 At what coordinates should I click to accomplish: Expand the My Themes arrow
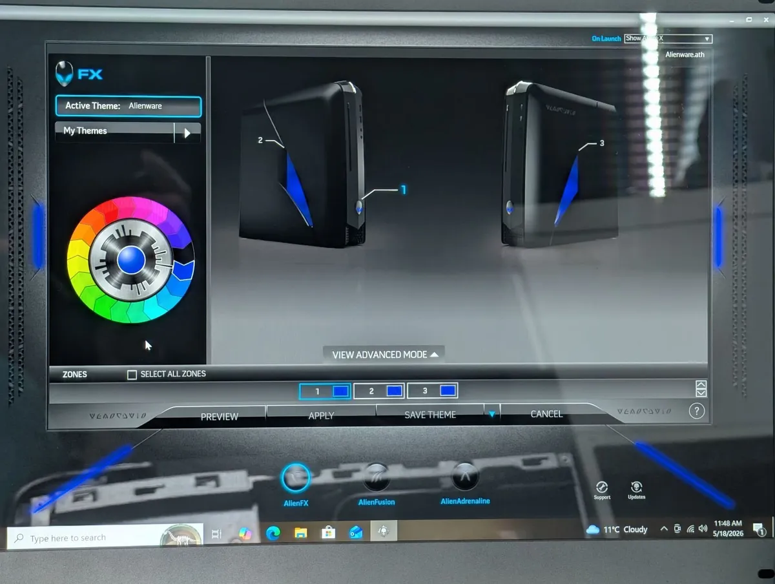[x=187, y=132]
